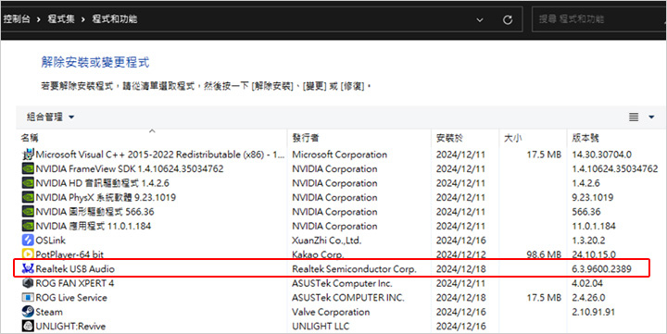Open the view options dropdown arrow
The height and width of the screenshot is (334, 667).
(651, 117)
